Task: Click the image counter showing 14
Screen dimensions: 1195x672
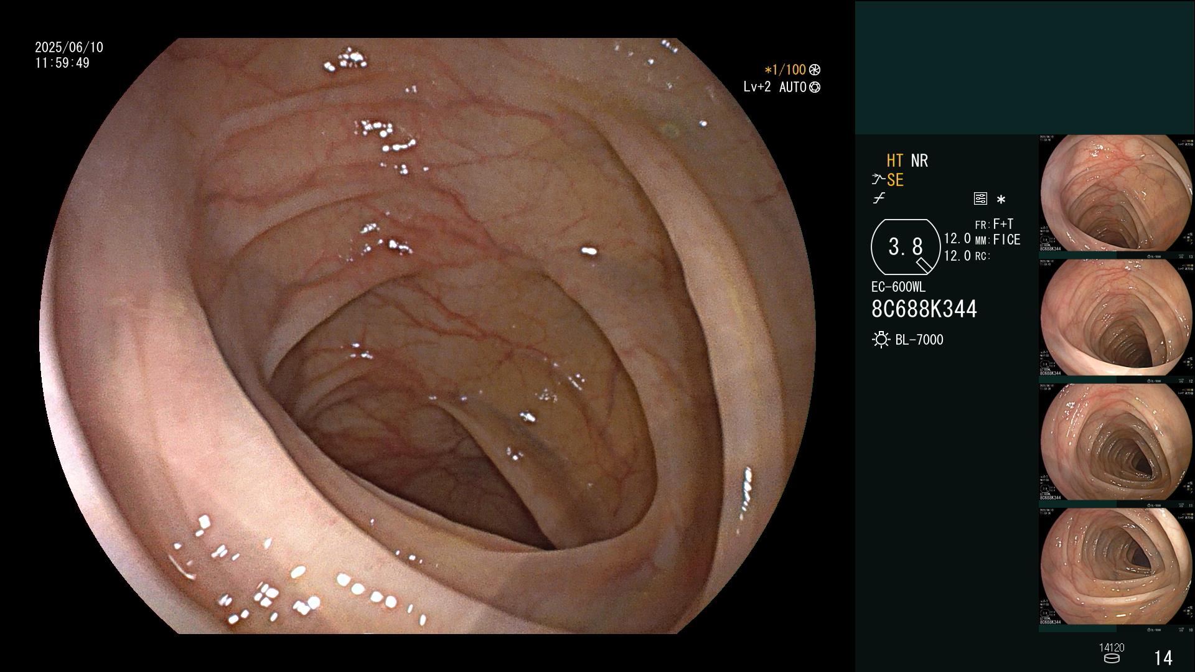Action: click(x=1163, y=658)
